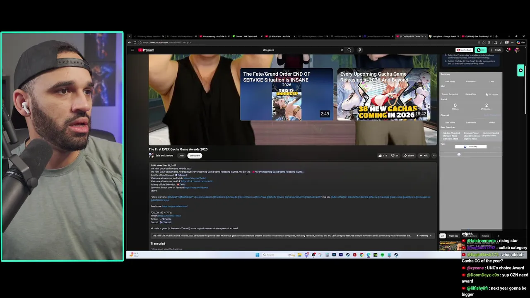The height and width of the screenshot is (298, 530).
Task: Open the kick.com stream link
Action: pyautogui.click(x=197, y=181)
